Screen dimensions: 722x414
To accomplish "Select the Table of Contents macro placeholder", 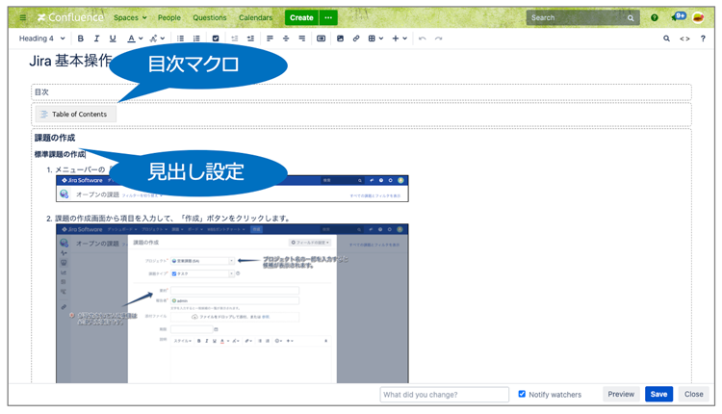I will click(75, 115).
